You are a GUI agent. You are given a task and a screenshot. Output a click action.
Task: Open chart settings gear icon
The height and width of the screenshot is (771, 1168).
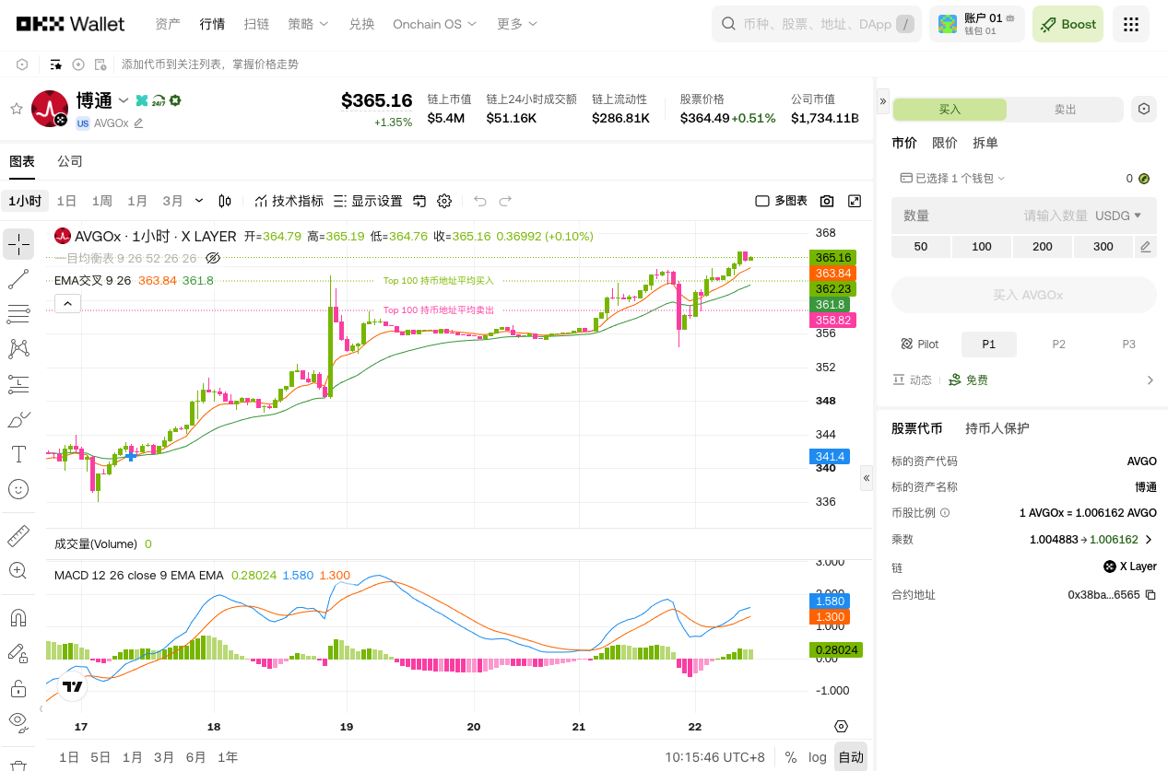tap(444, 201)
